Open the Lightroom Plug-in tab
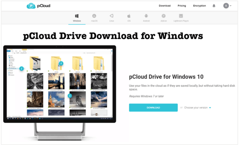This screenshot has width=239, height=146. point(181,18)
